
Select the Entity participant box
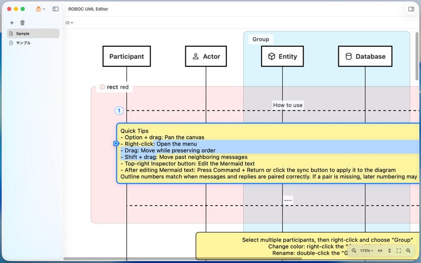(x=283, y=56)
